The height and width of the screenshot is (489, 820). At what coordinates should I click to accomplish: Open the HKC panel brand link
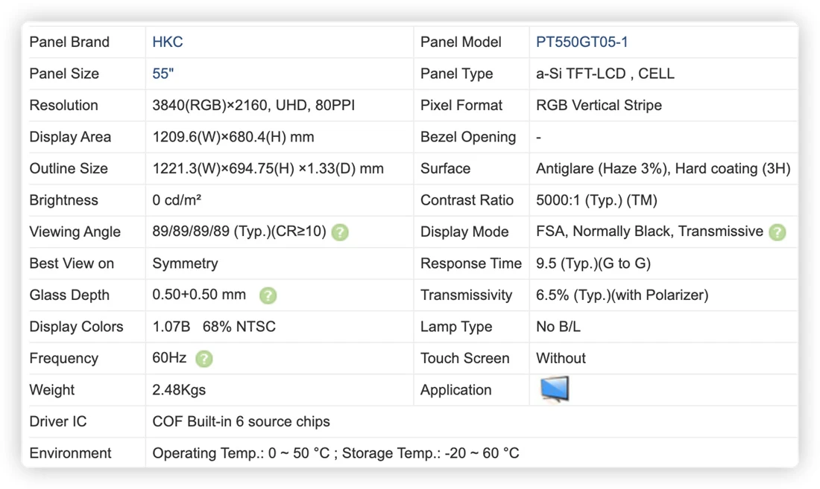(167, 42)
